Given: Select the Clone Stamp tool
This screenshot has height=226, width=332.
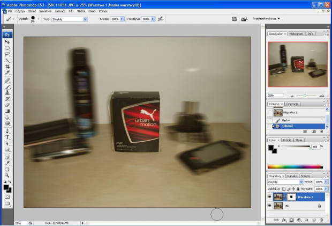Looking at the screenshot, I should point(7,93).
